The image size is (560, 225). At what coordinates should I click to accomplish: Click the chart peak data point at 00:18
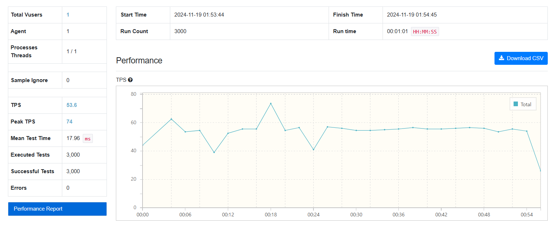pyautogui.click(x=271, y=103)
